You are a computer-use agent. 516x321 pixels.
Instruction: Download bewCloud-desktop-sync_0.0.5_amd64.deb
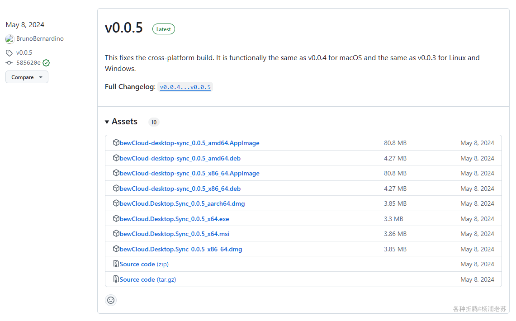click(x=180, y=158)
